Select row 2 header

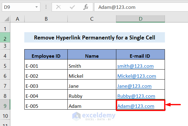point(5,37)
